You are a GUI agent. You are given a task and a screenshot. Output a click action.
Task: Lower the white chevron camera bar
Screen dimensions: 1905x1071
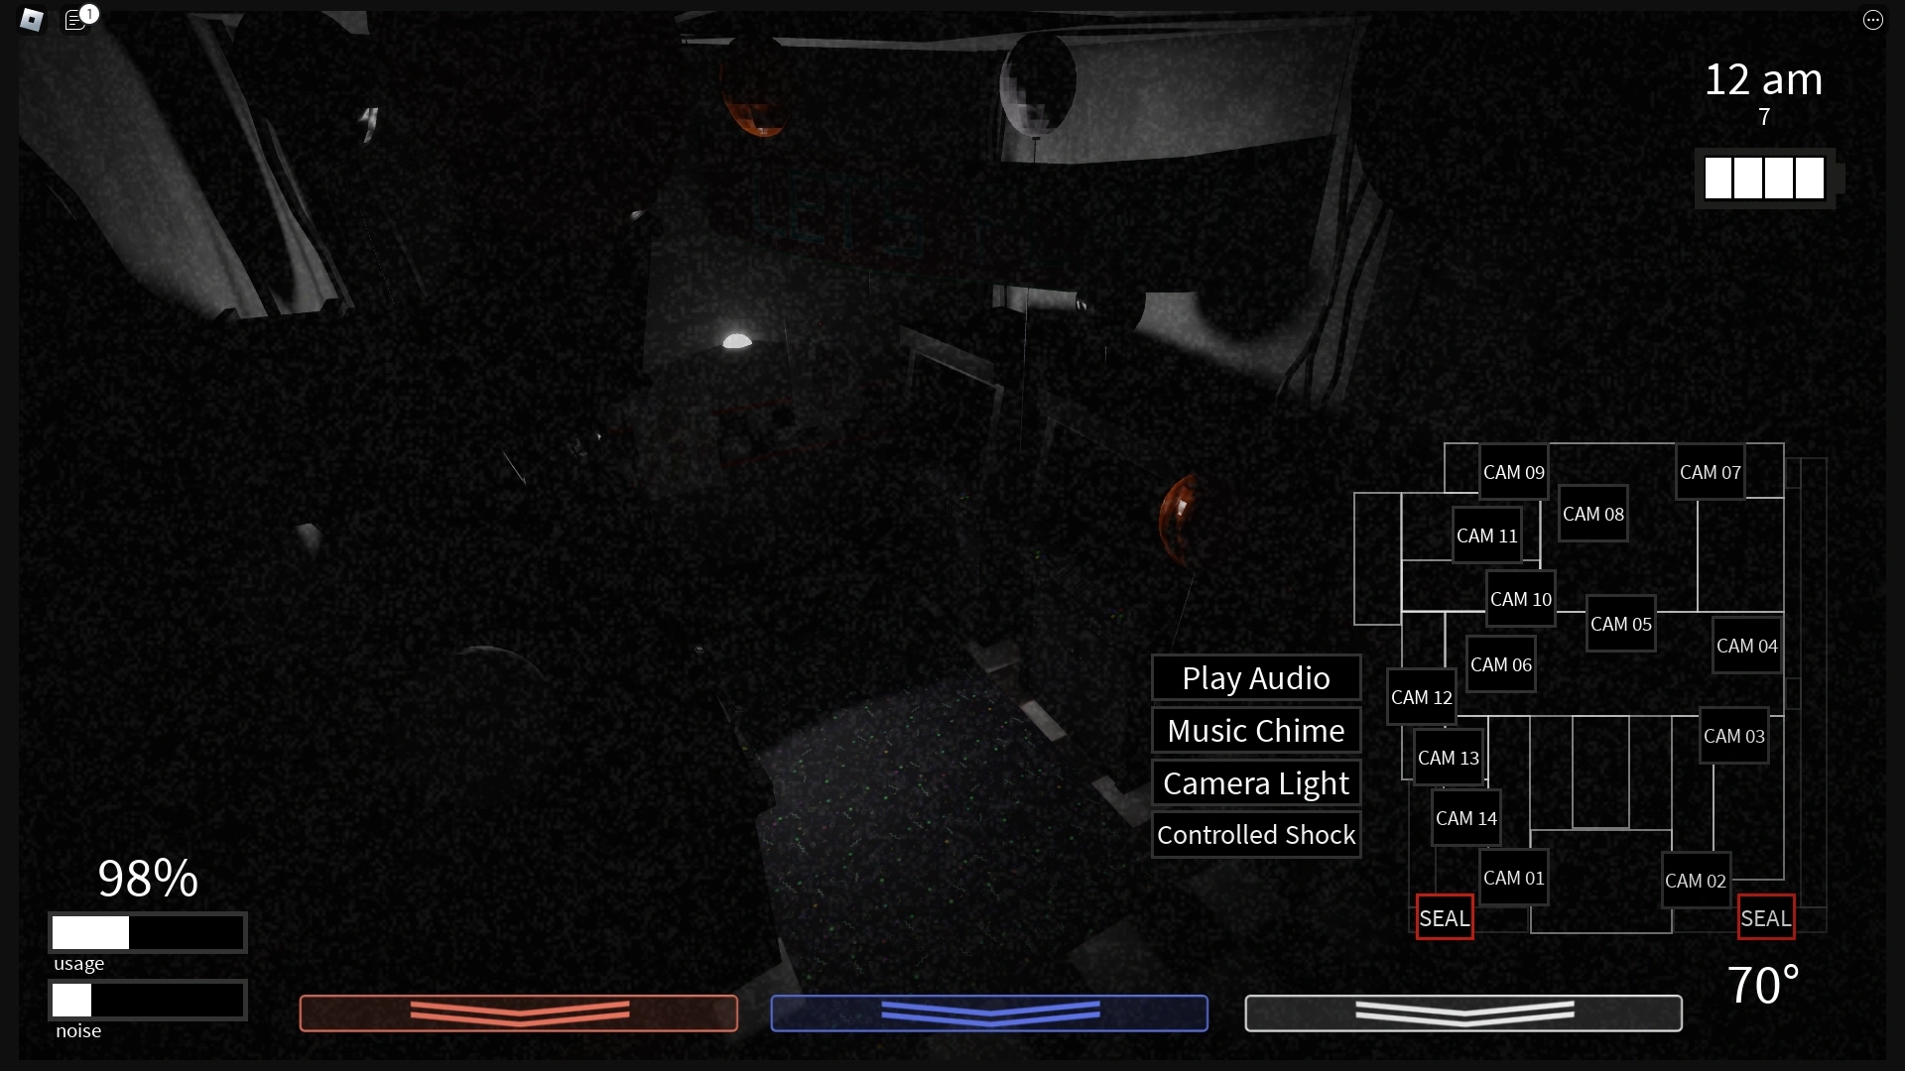(1463, 1012)
